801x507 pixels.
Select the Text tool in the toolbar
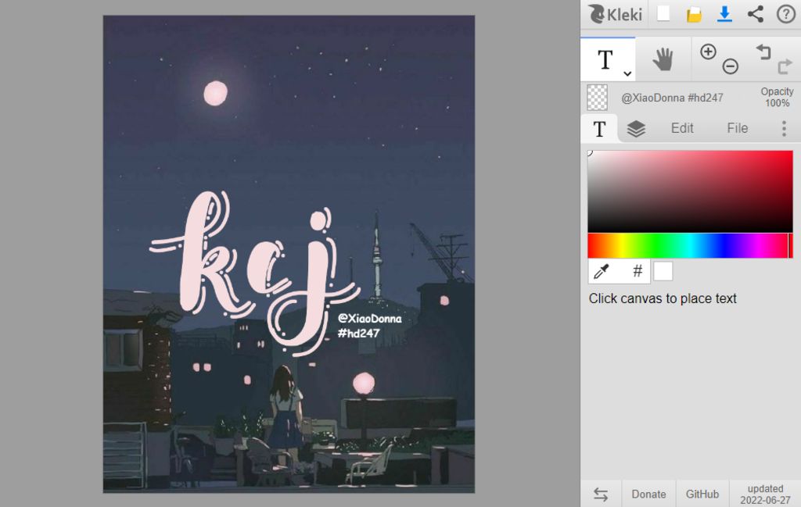tap(605, 59)
